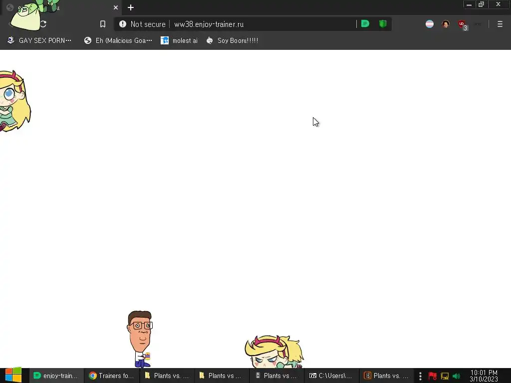Show hidden tray icons
This screenshot has height=383, width=511.
coord(420,376)
